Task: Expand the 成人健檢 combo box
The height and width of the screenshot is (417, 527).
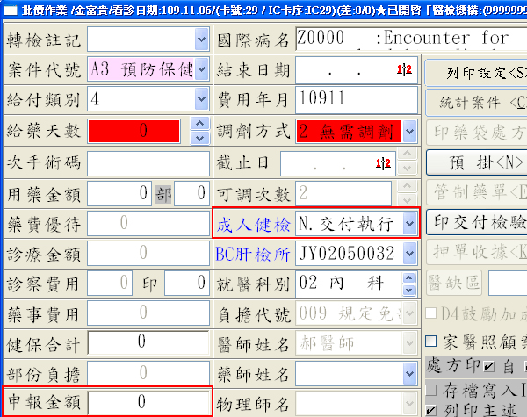Action: 409,224
